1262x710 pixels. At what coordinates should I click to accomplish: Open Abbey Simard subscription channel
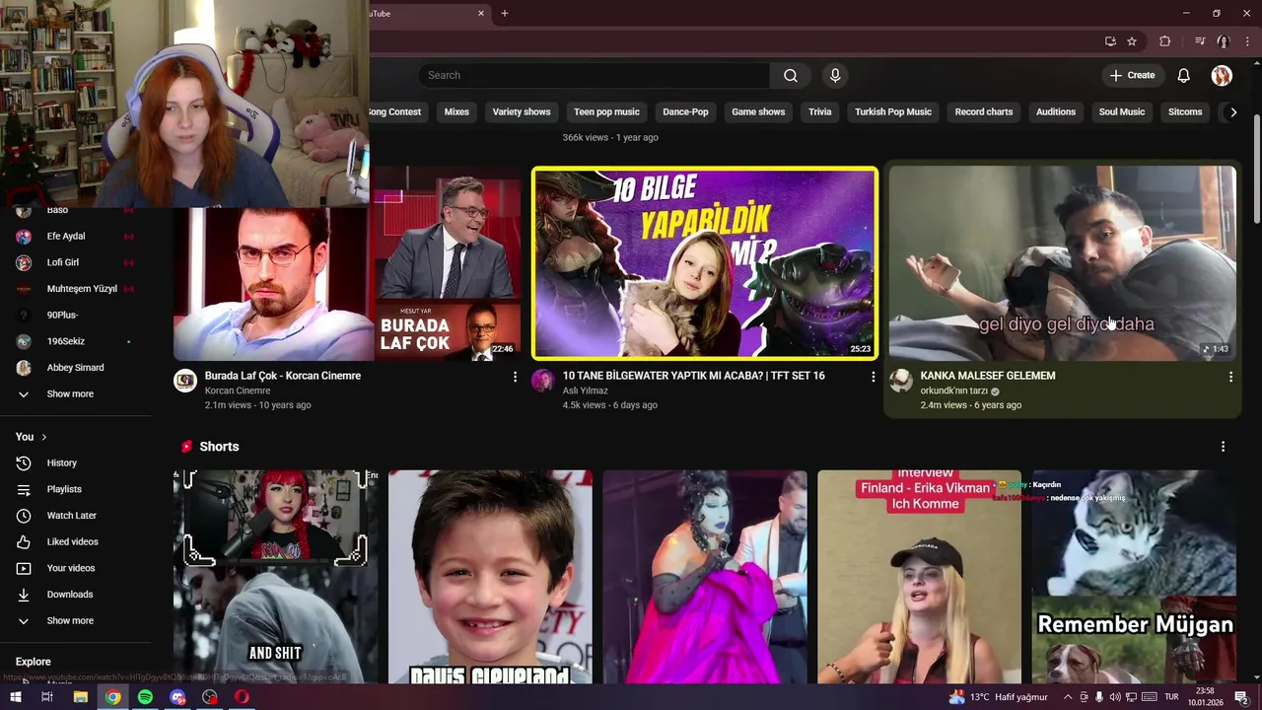click(75, 368)
